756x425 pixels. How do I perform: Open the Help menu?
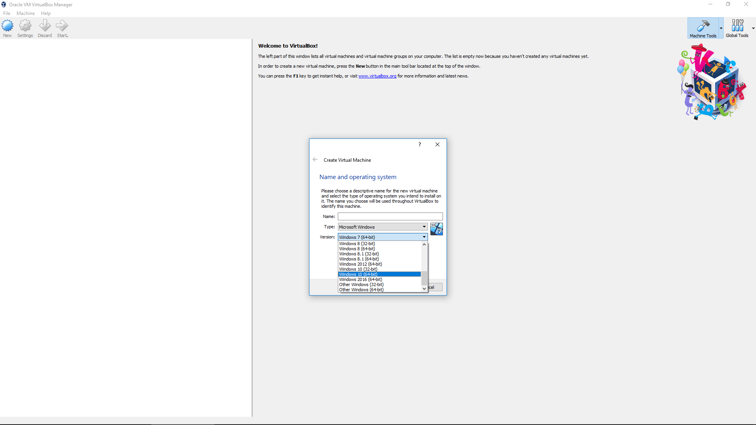pos(46,13)
